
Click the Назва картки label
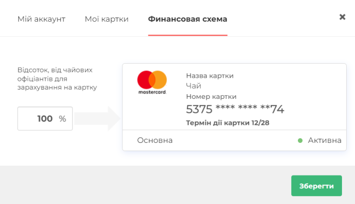[x=210, y=76]
